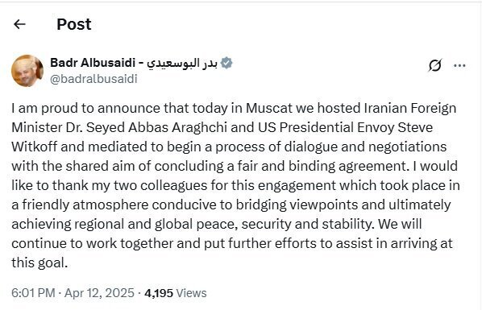482x310 pixels.
Task: Click the Apr 12, 2025 date
Action: (99, 293)
